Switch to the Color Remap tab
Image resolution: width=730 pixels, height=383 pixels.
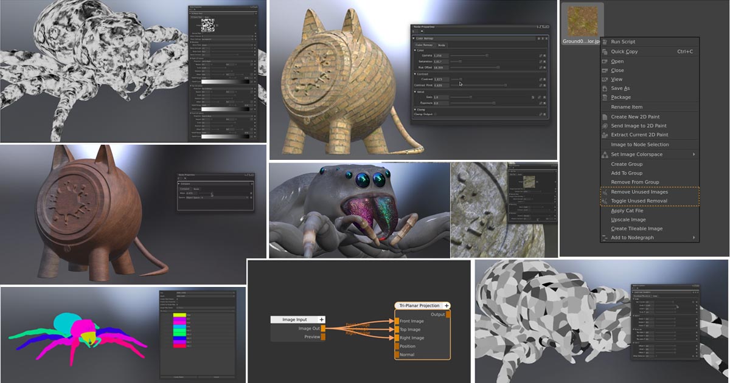tap(424, 45)
